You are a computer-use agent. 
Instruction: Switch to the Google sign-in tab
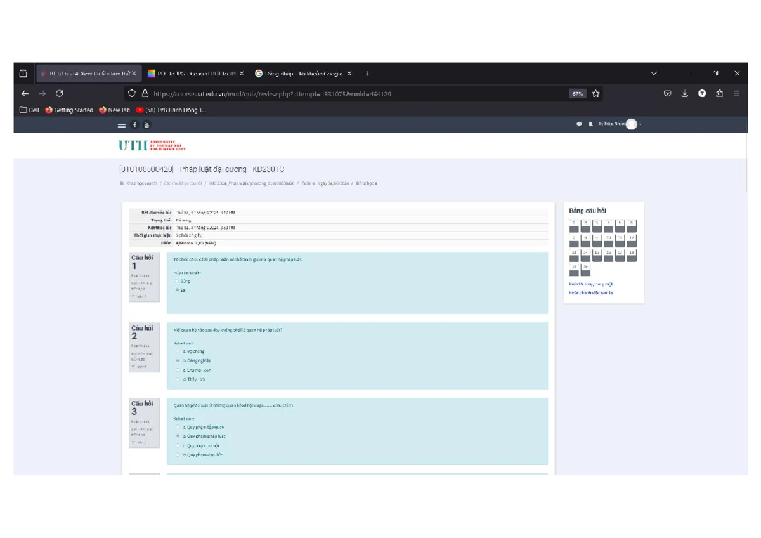point(303,74)
